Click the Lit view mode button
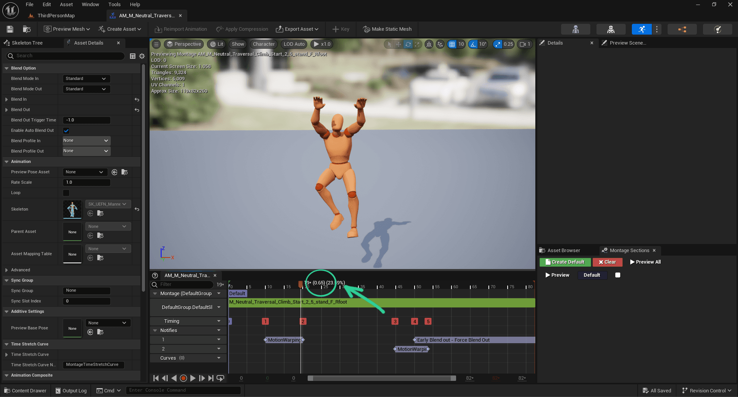The width and height of the screenshot is (738, 397). pos(217,44)
